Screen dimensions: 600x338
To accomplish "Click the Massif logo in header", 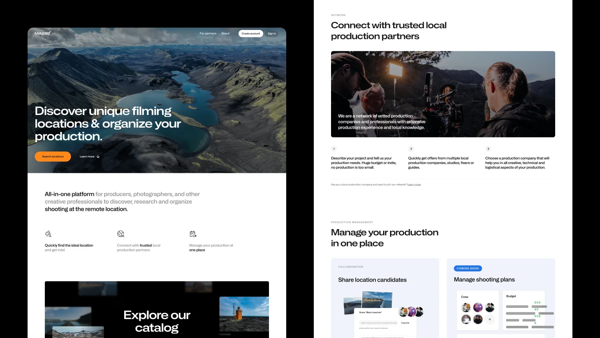I will [43, 33].
